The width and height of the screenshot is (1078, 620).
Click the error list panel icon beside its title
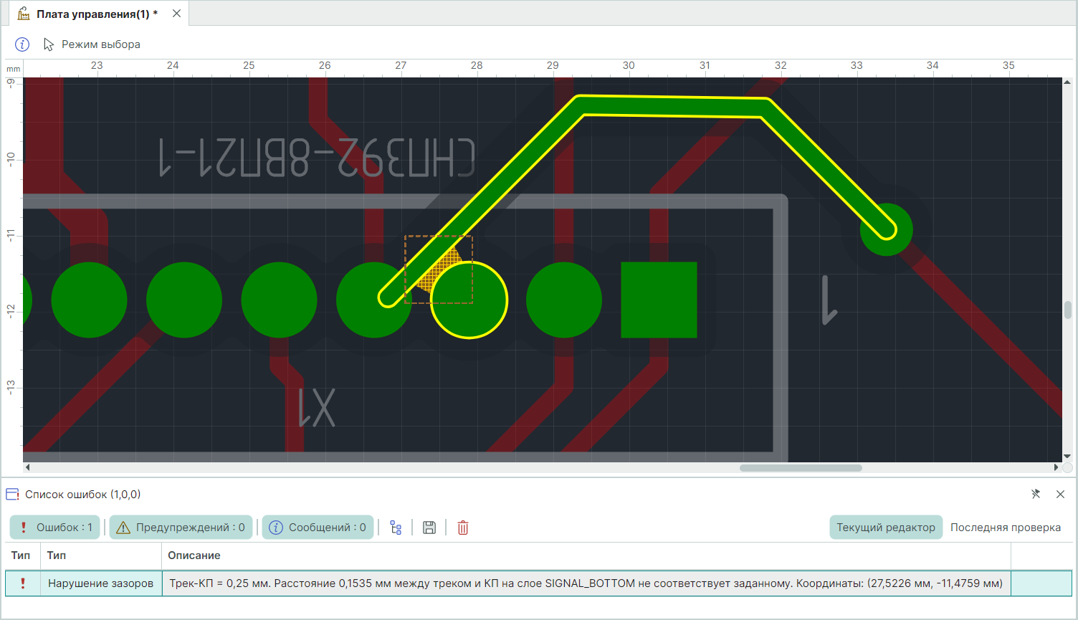point(12,495)
